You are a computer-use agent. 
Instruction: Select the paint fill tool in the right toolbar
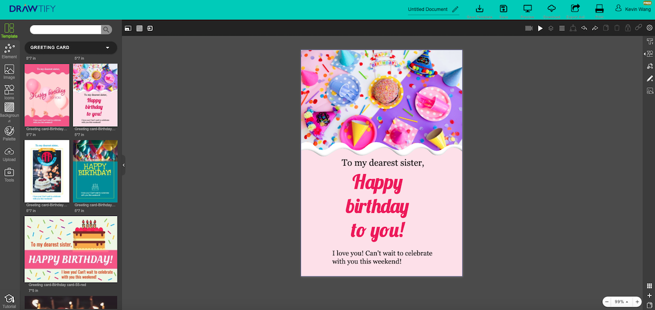650,66
